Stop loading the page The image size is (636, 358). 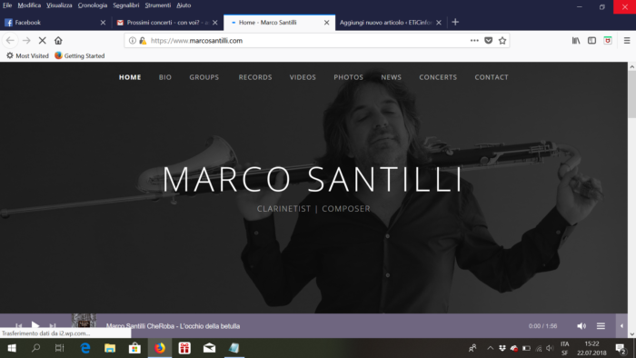coord(42,41)
